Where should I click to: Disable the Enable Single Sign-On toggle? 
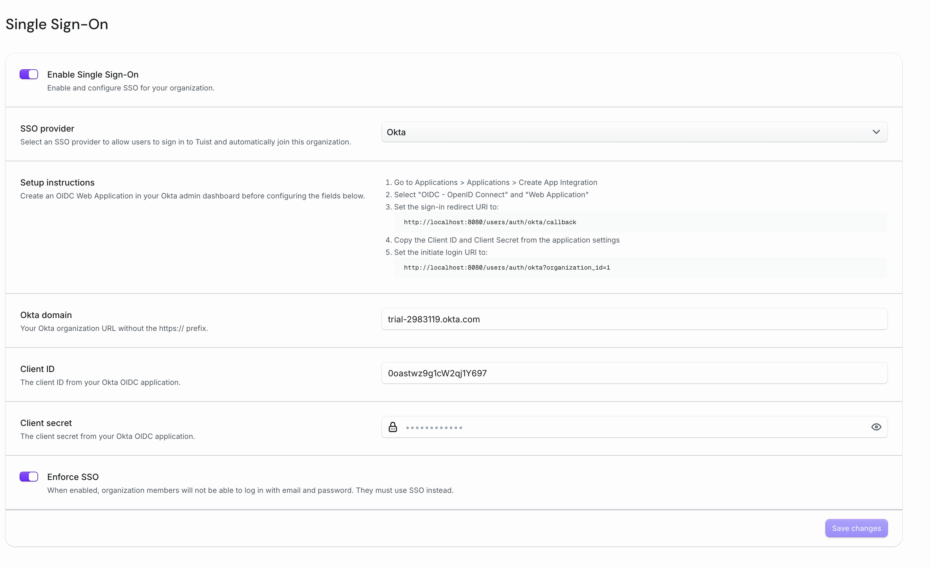click(x=28, y=74)
